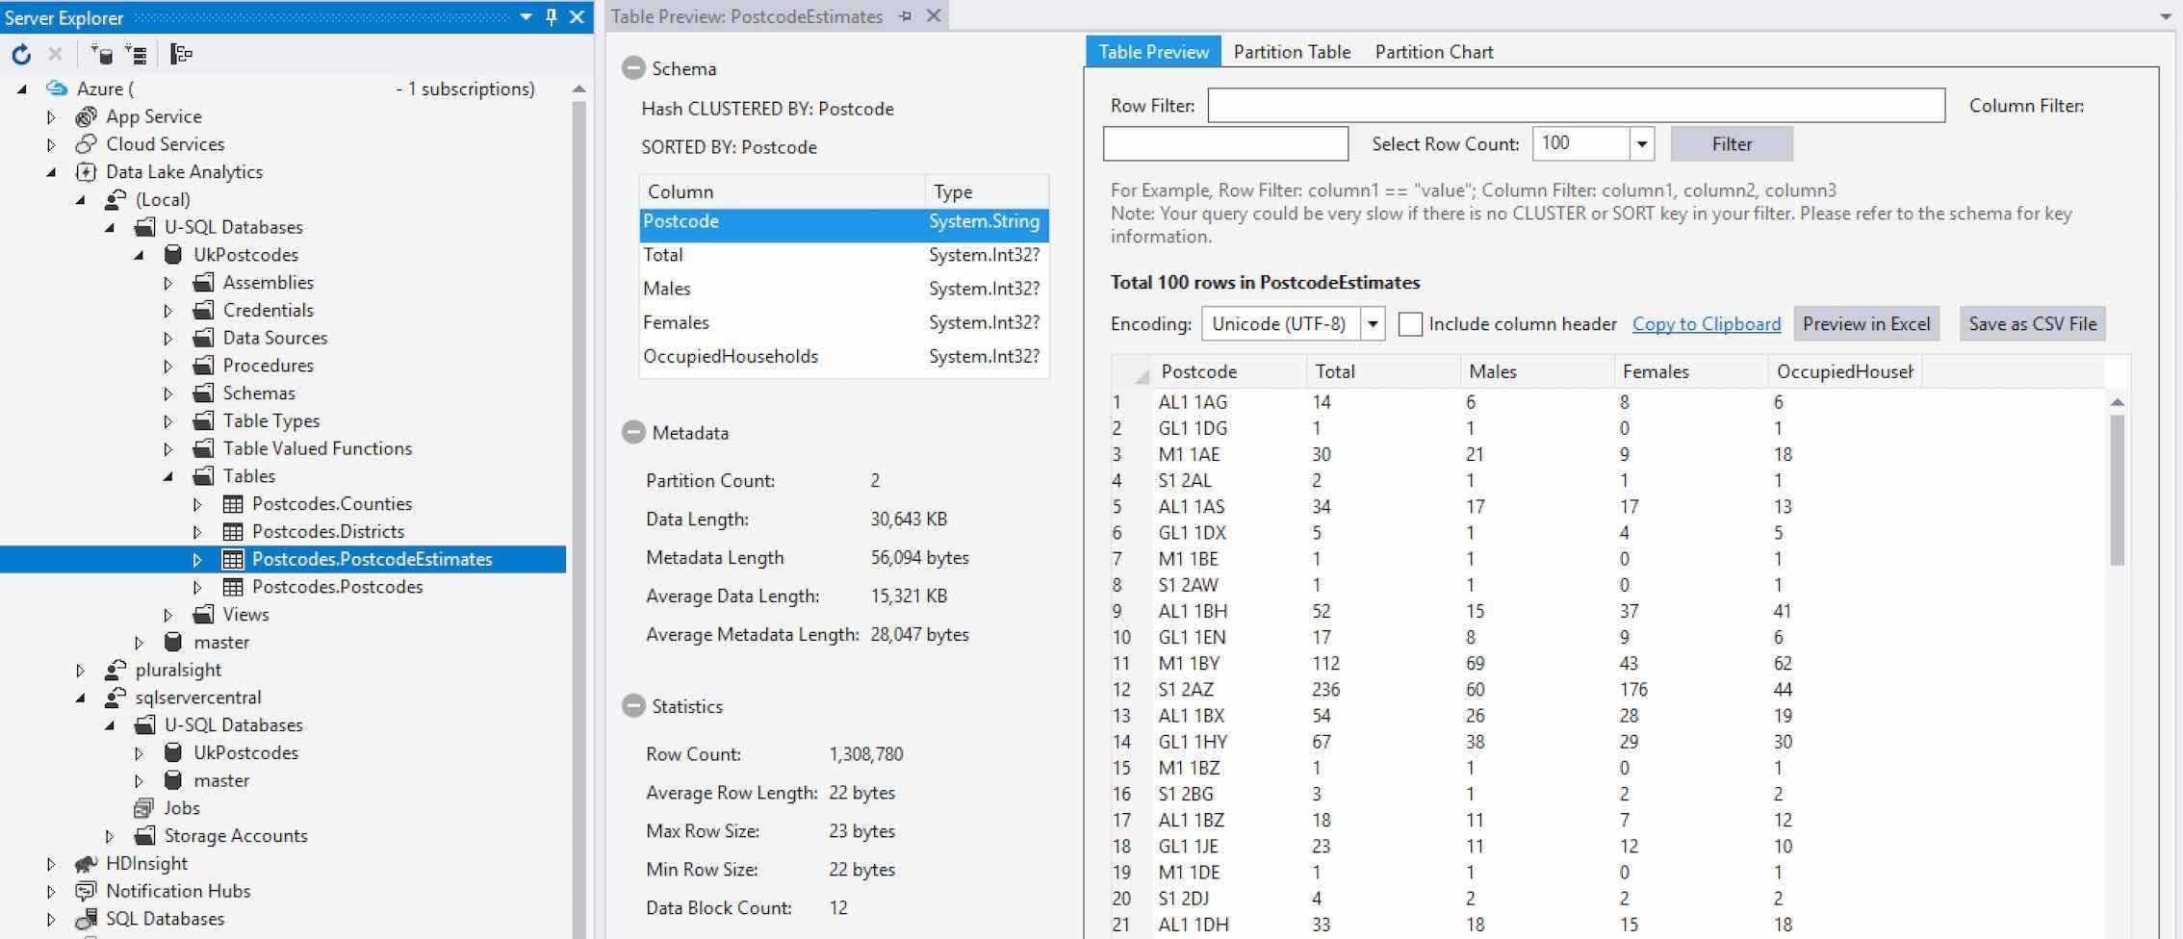The image size is (2183, 939).
Task: Expand the App Service node
Action: [x=51, y=117]
